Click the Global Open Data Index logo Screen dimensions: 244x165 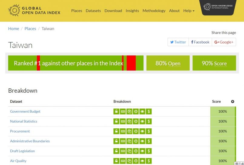pos(34,11)
